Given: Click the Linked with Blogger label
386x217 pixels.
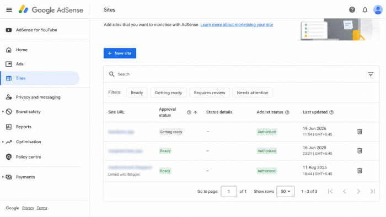Looking at the screenshot, I should [x=124, y=174].
